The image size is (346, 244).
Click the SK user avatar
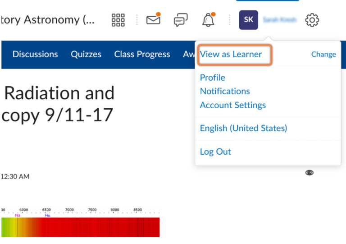point(248,20)
